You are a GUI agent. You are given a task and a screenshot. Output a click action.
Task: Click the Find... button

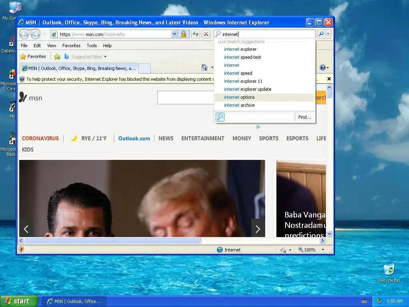click(305, 117)
